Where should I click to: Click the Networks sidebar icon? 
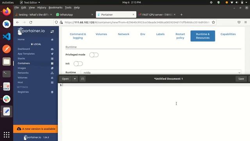tap(52, 73)
